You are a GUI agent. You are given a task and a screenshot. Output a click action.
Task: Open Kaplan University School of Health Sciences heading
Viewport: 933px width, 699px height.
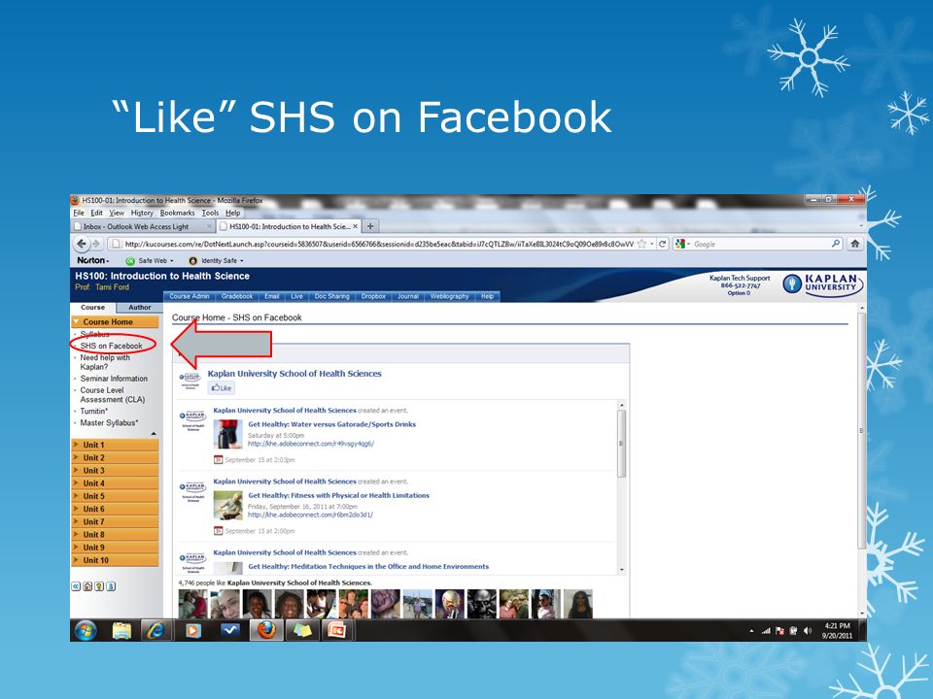tap(294, 373)
